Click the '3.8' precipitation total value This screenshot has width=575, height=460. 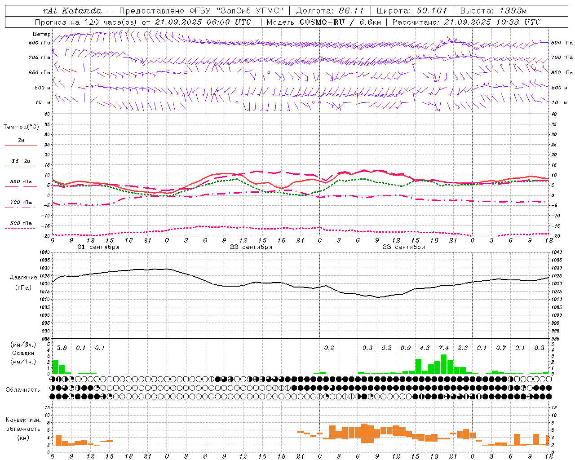[x=62, y=348]
